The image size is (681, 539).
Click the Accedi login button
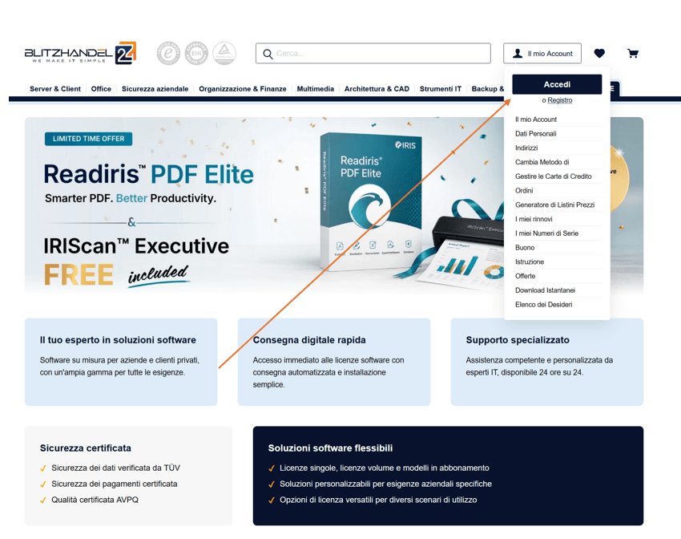(557, 84)
